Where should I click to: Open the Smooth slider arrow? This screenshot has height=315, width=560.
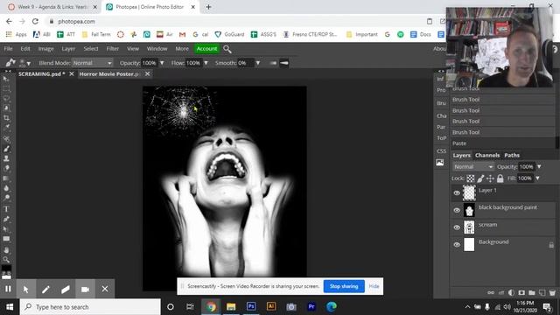coord(258,63)
